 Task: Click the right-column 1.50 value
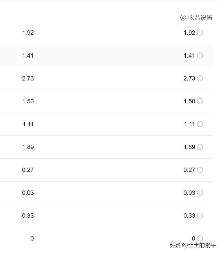click(189, 101)
